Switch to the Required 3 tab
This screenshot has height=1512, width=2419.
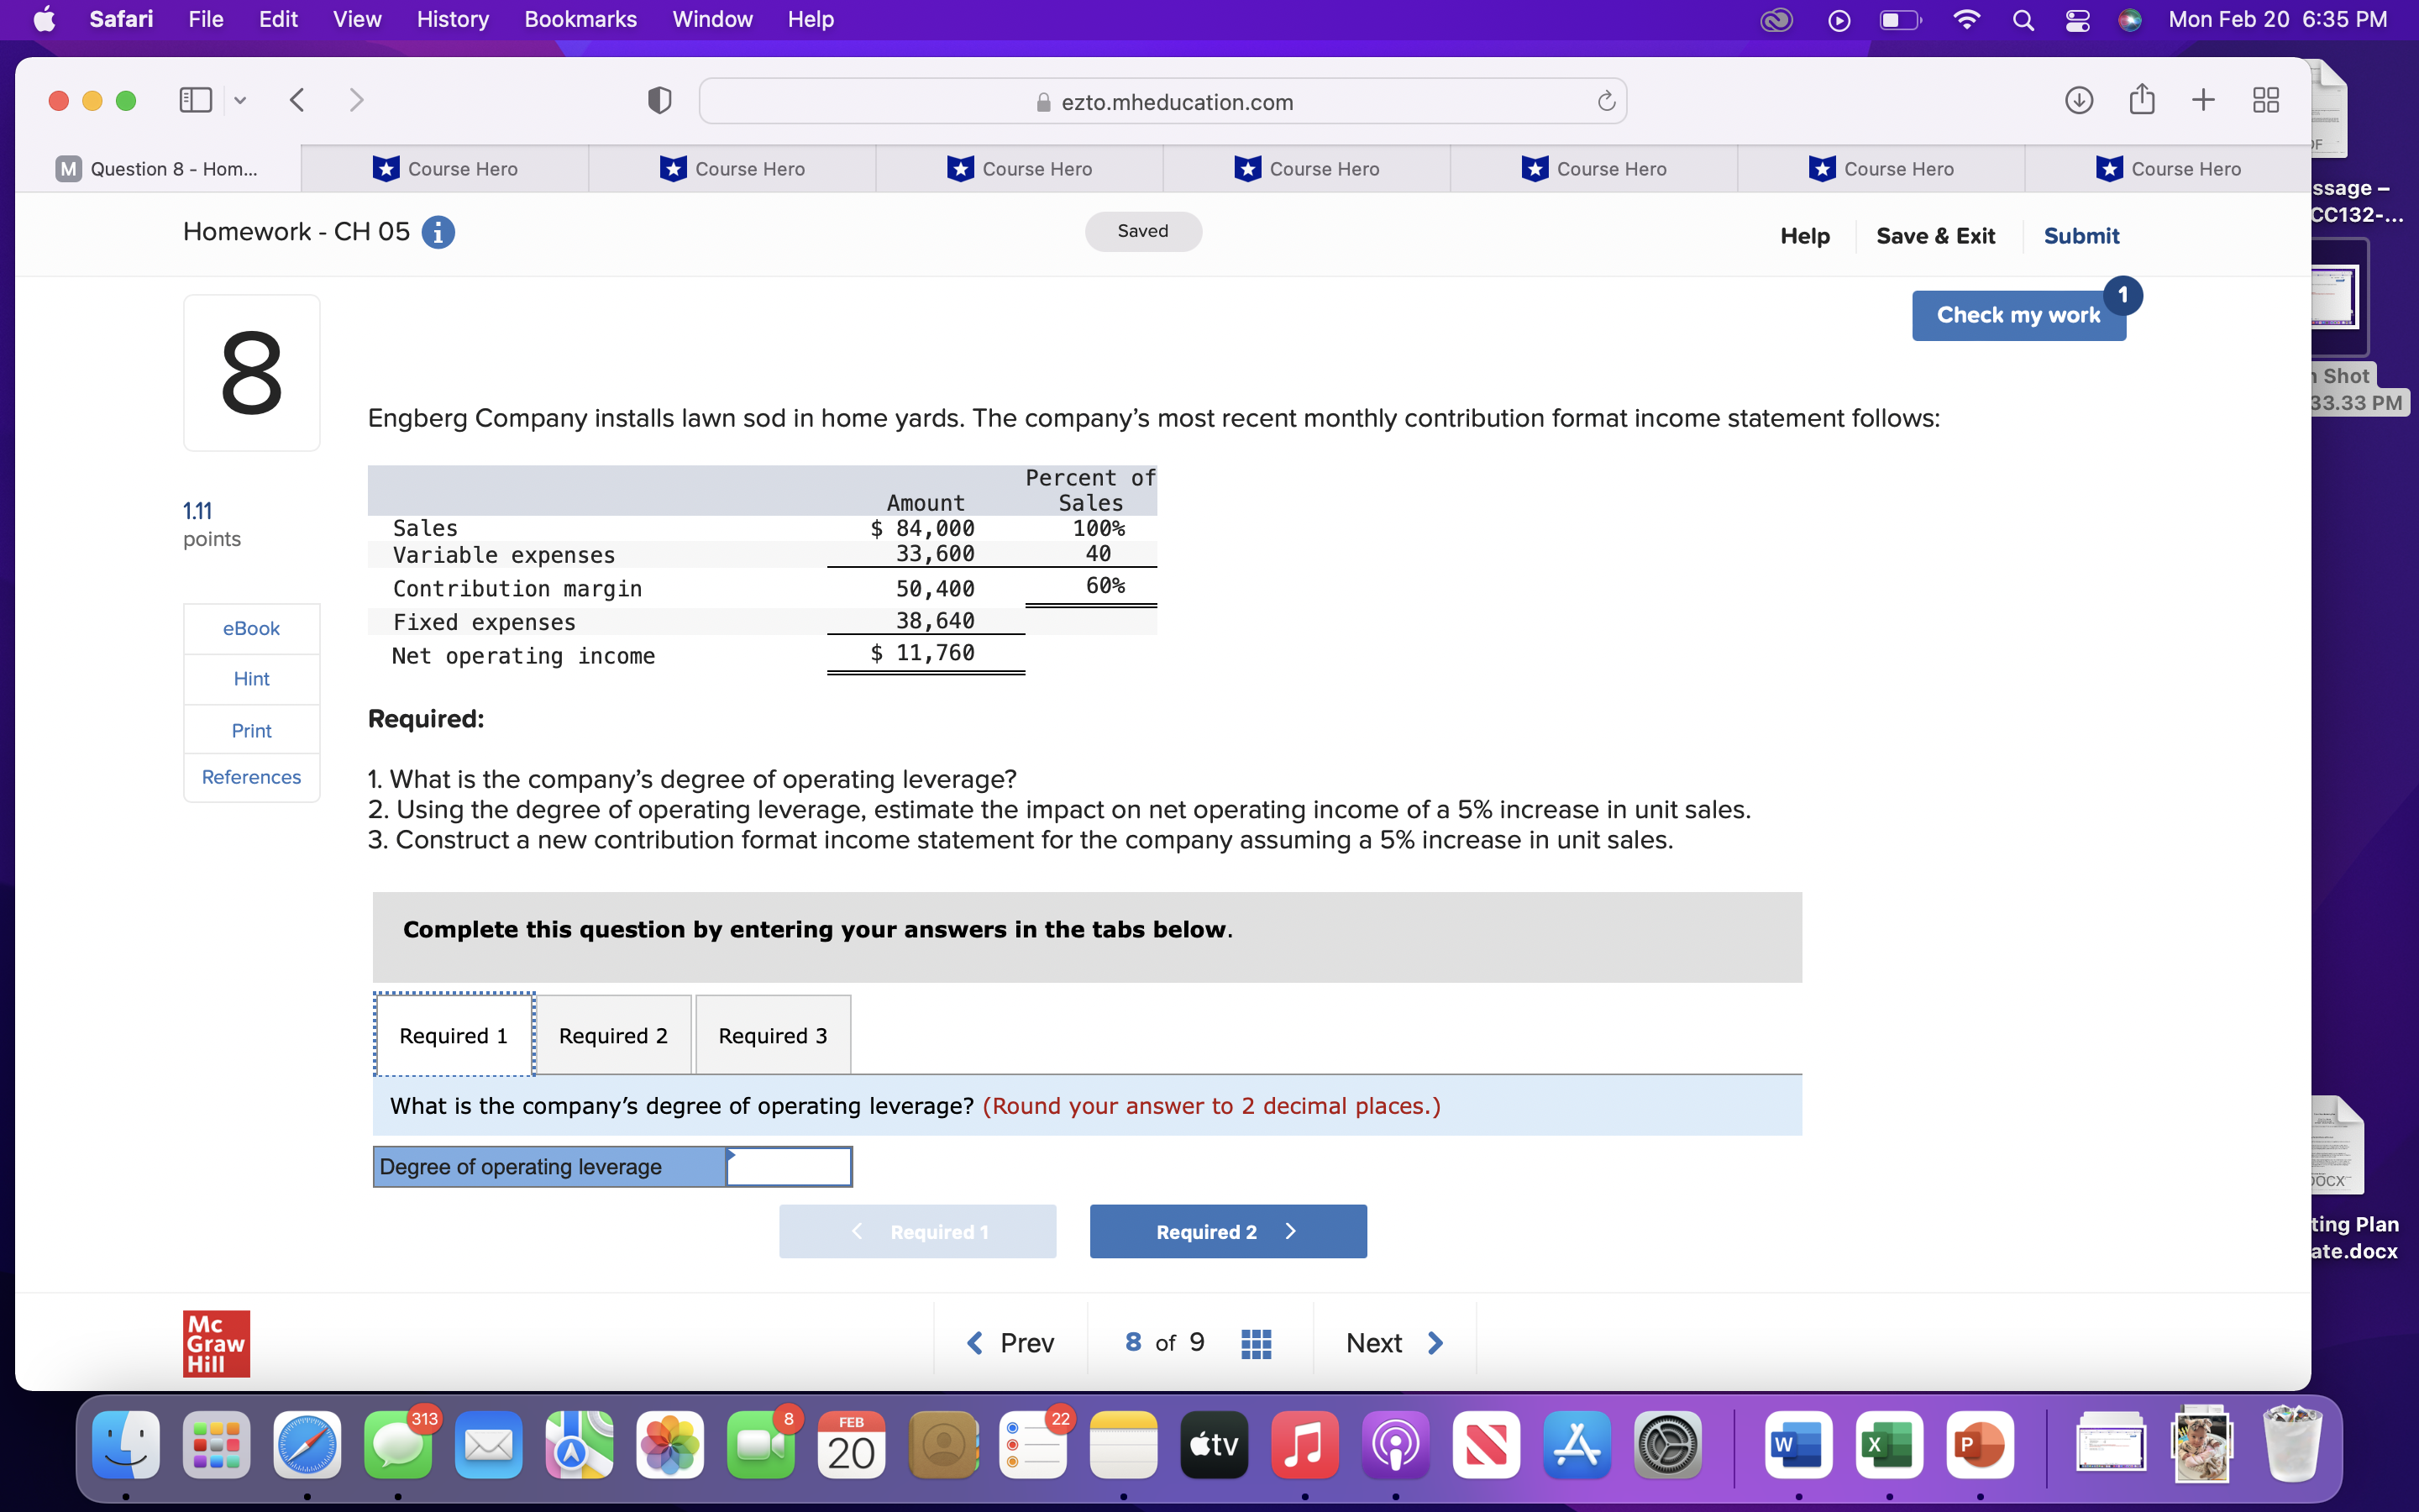(772, 1035)
